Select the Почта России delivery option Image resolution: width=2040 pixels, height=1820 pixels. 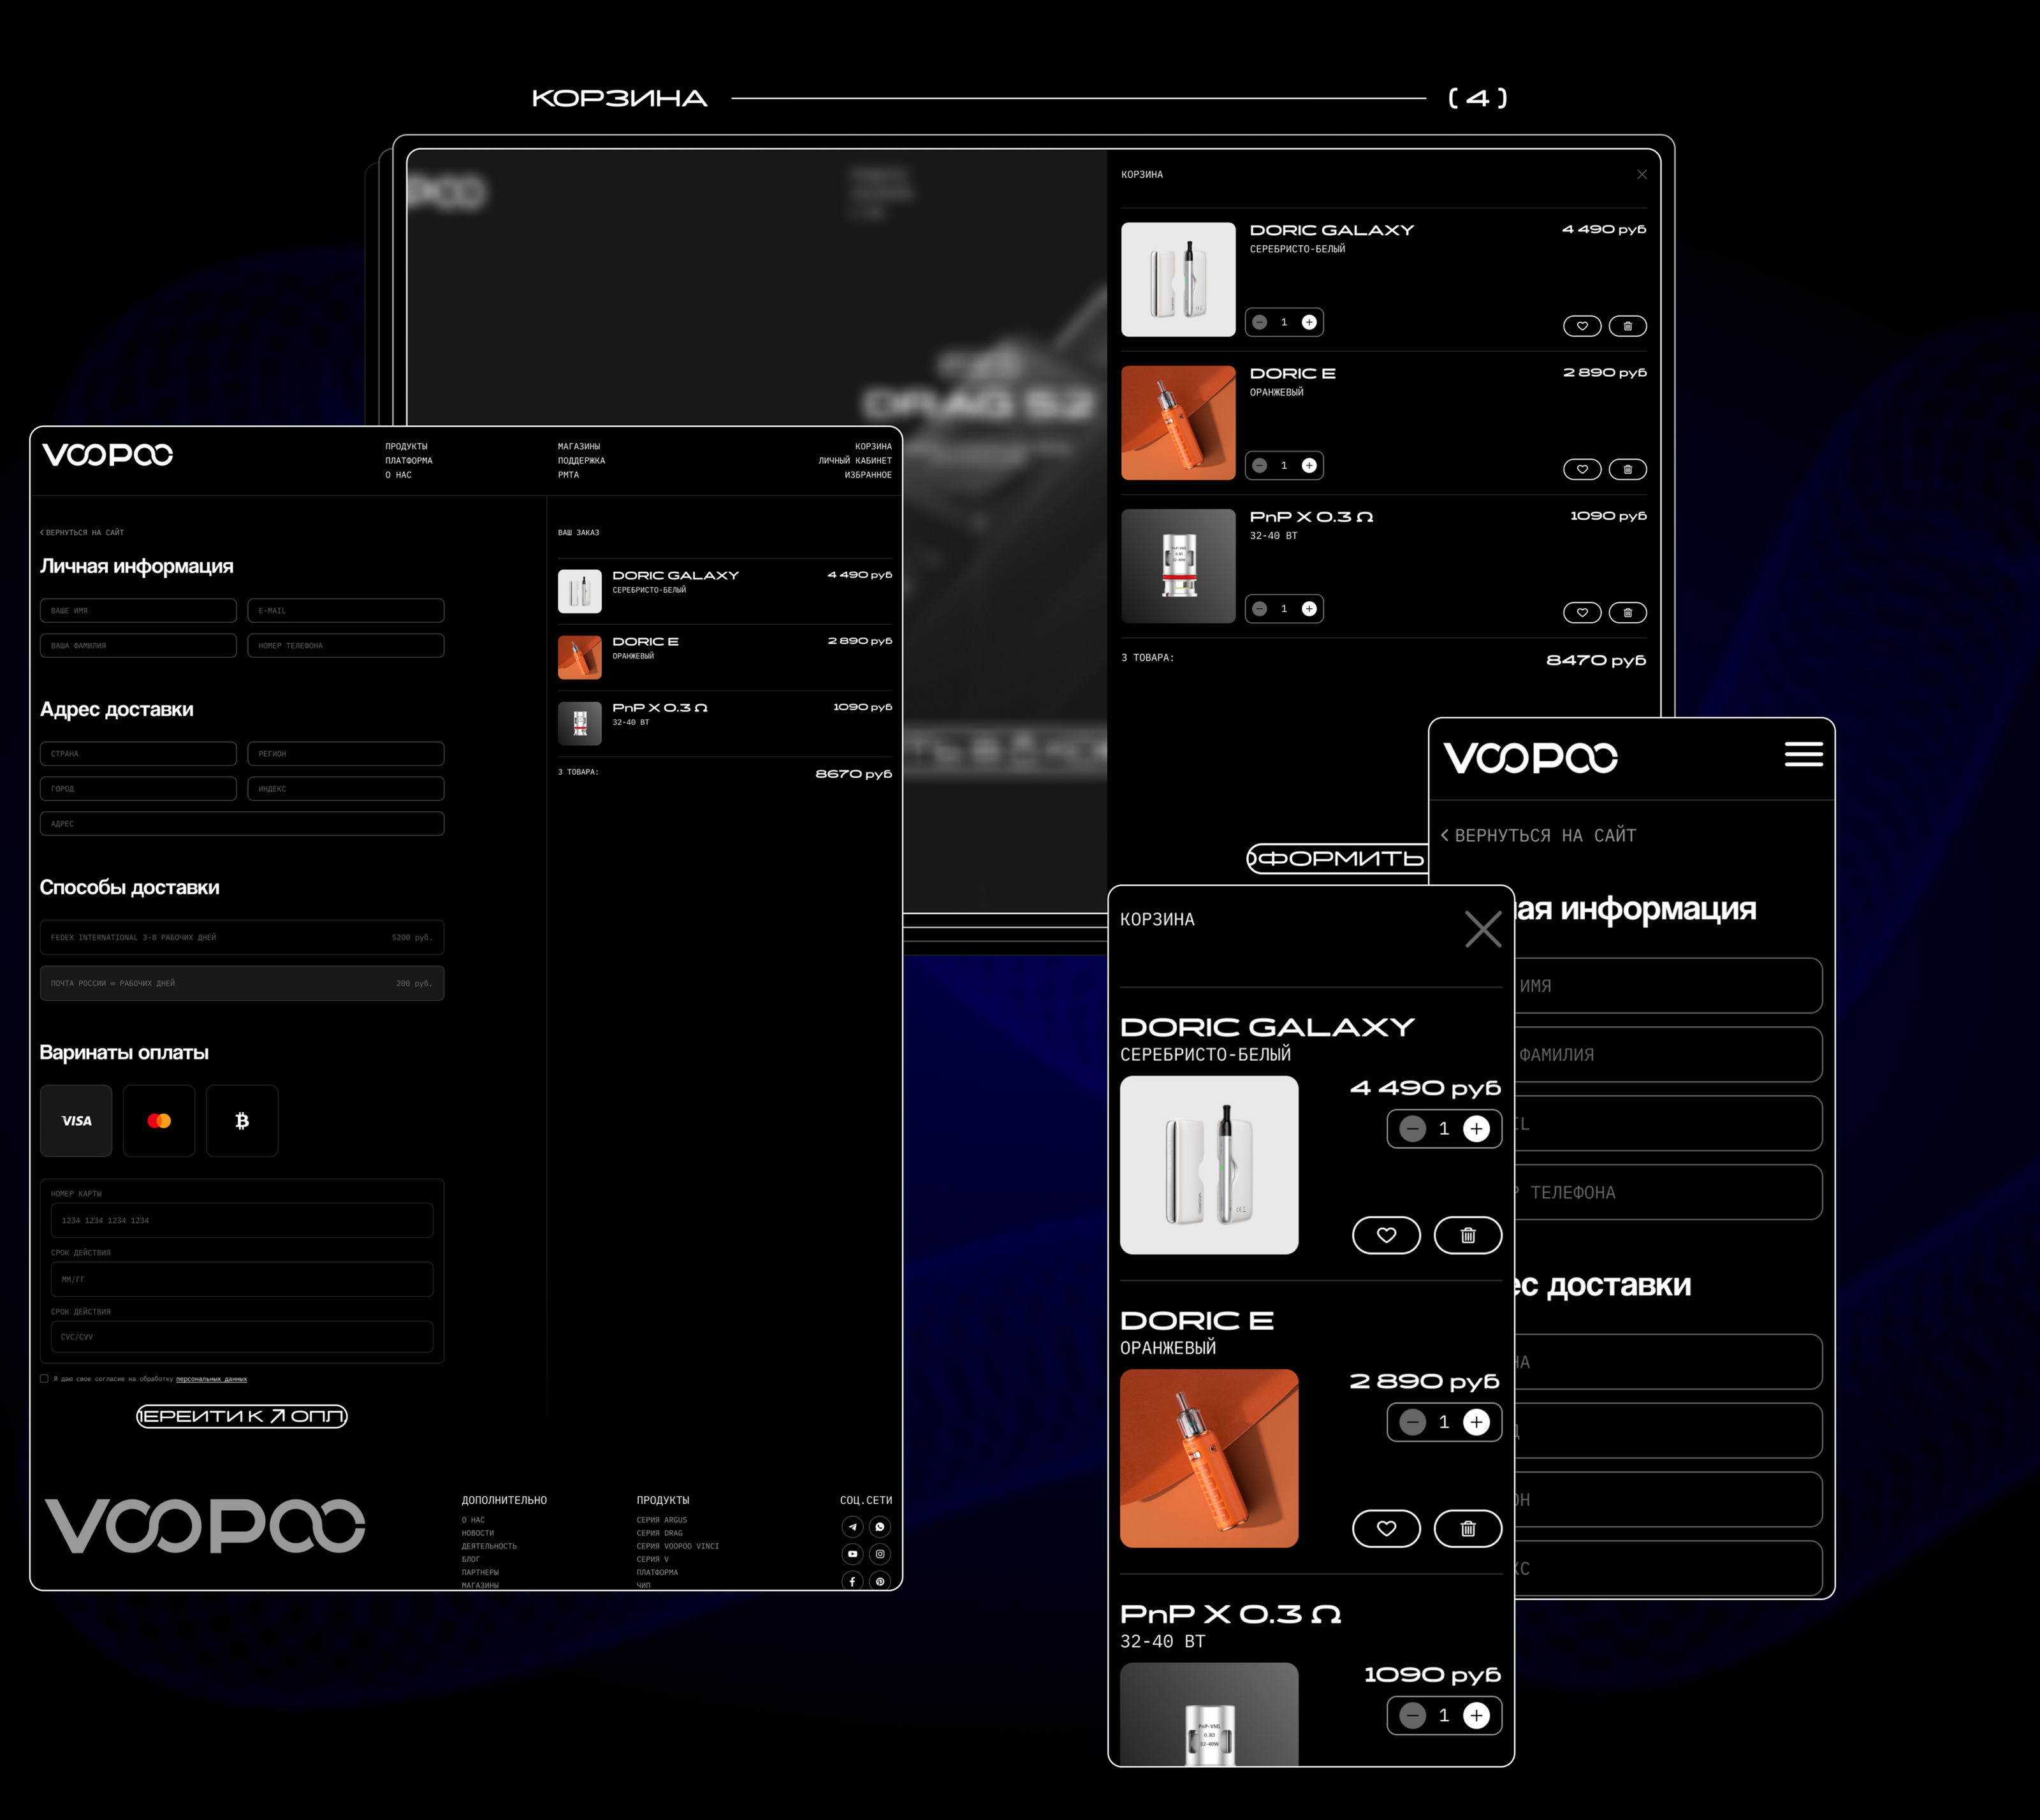(x=242, y=983)
